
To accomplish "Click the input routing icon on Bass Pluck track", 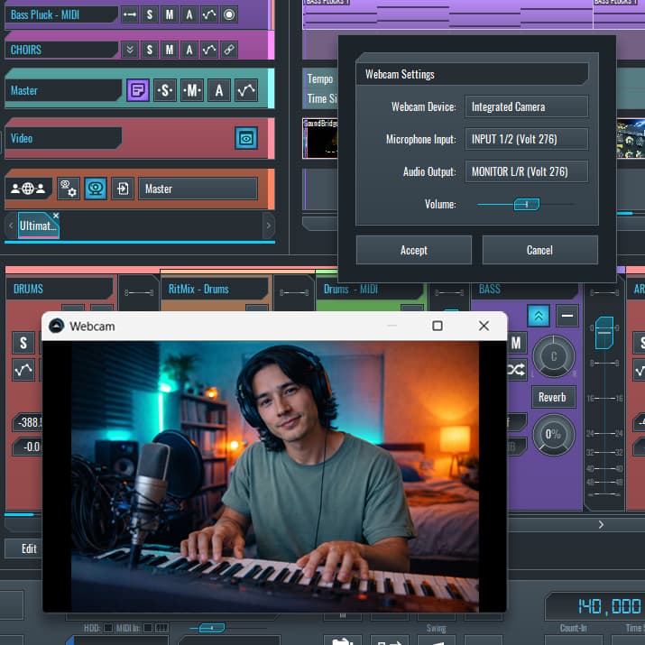I will coord(130,14).
